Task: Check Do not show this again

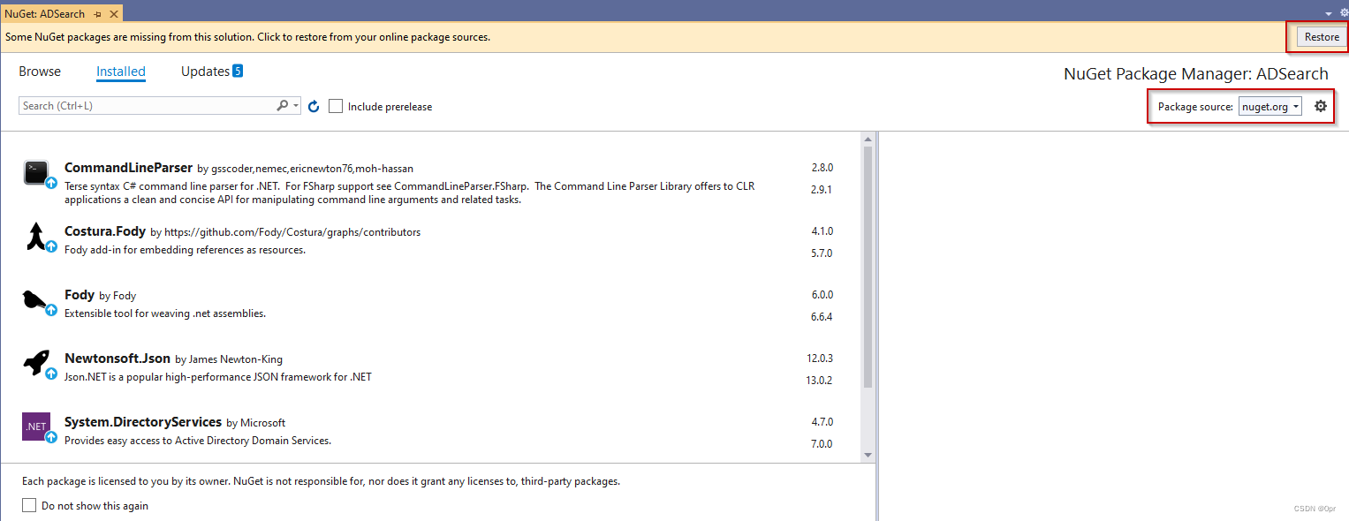Action: click(29, 504)
